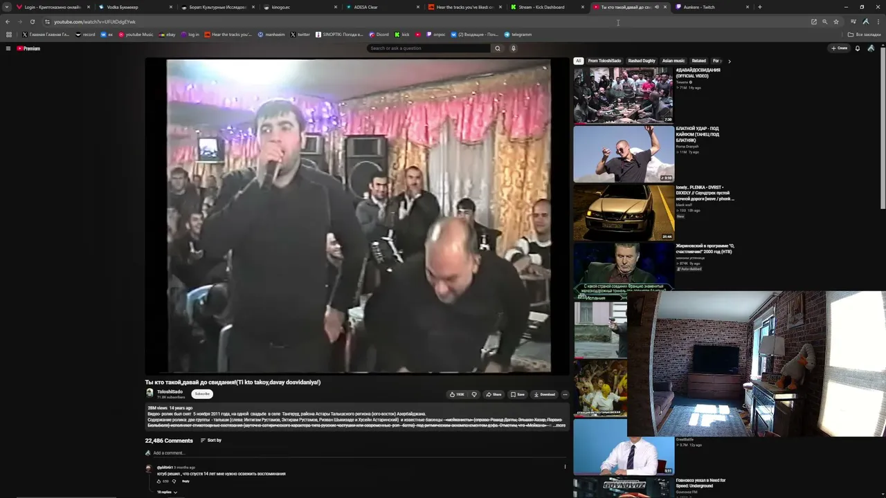Reply to the top comment

click(x=186, y=481)
